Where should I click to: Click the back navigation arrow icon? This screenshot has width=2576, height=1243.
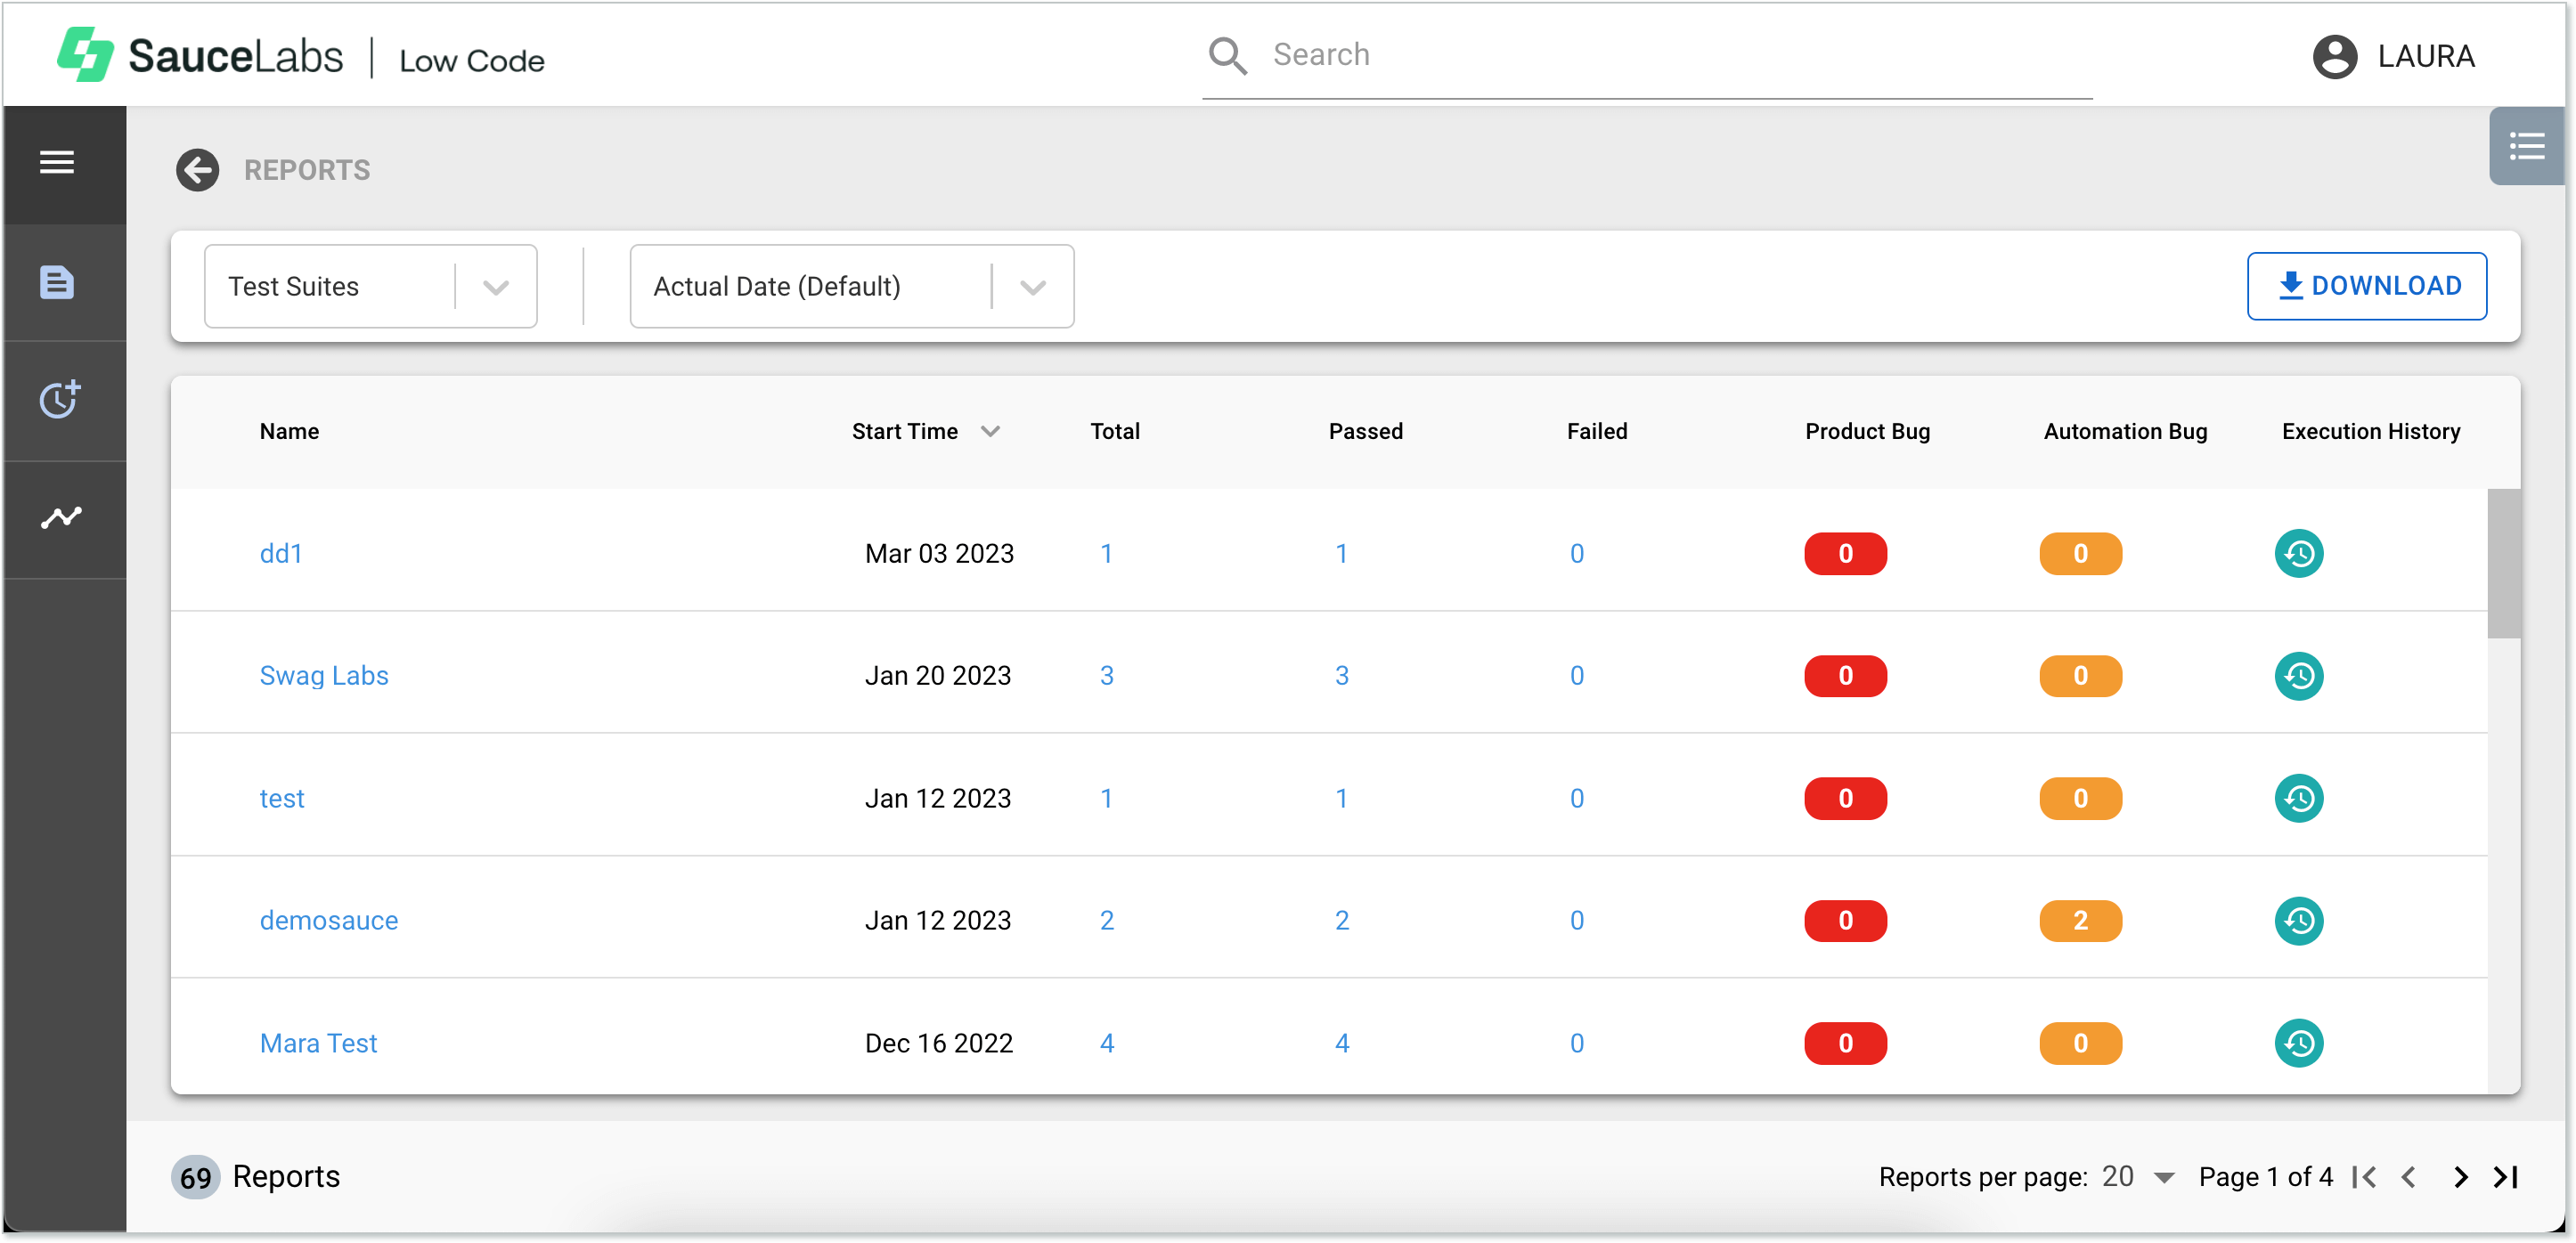point(195,169)
